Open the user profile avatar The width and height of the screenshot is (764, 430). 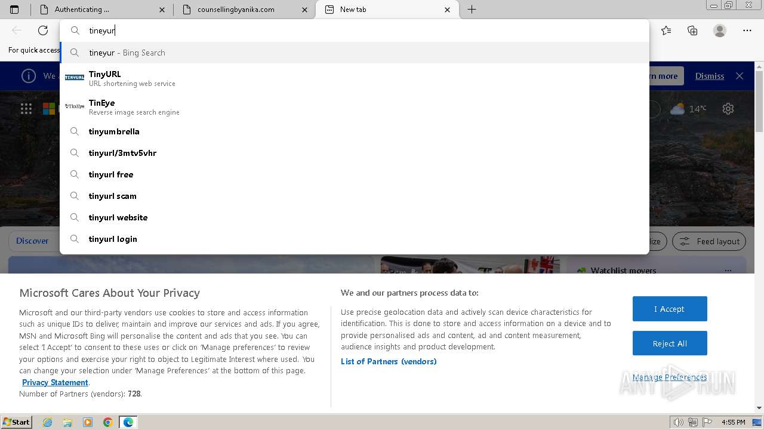(720, 30)
